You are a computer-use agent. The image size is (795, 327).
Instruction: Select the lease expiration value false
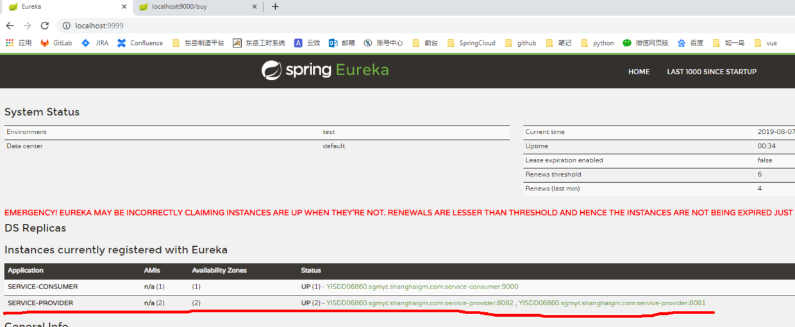(765, 160)
